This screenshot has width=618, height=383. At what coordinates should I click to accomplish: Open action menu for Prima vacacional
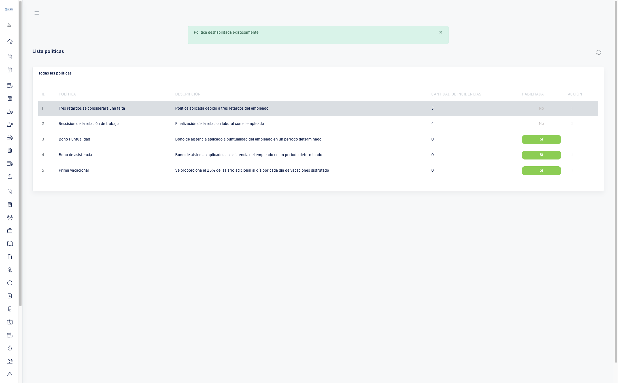pyautogui.click(x=572, y=171)
